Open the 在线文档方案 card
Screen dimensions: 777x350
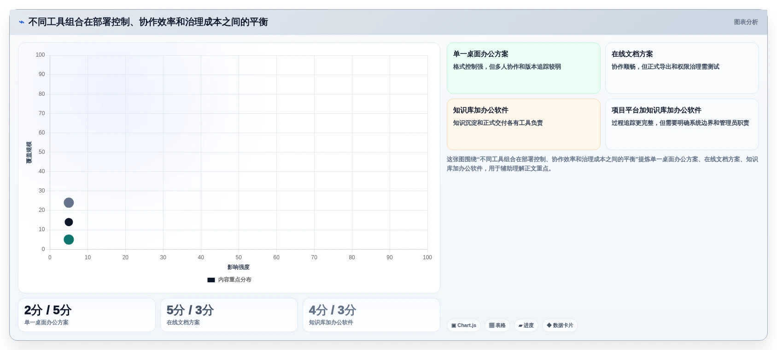(682, 68)
